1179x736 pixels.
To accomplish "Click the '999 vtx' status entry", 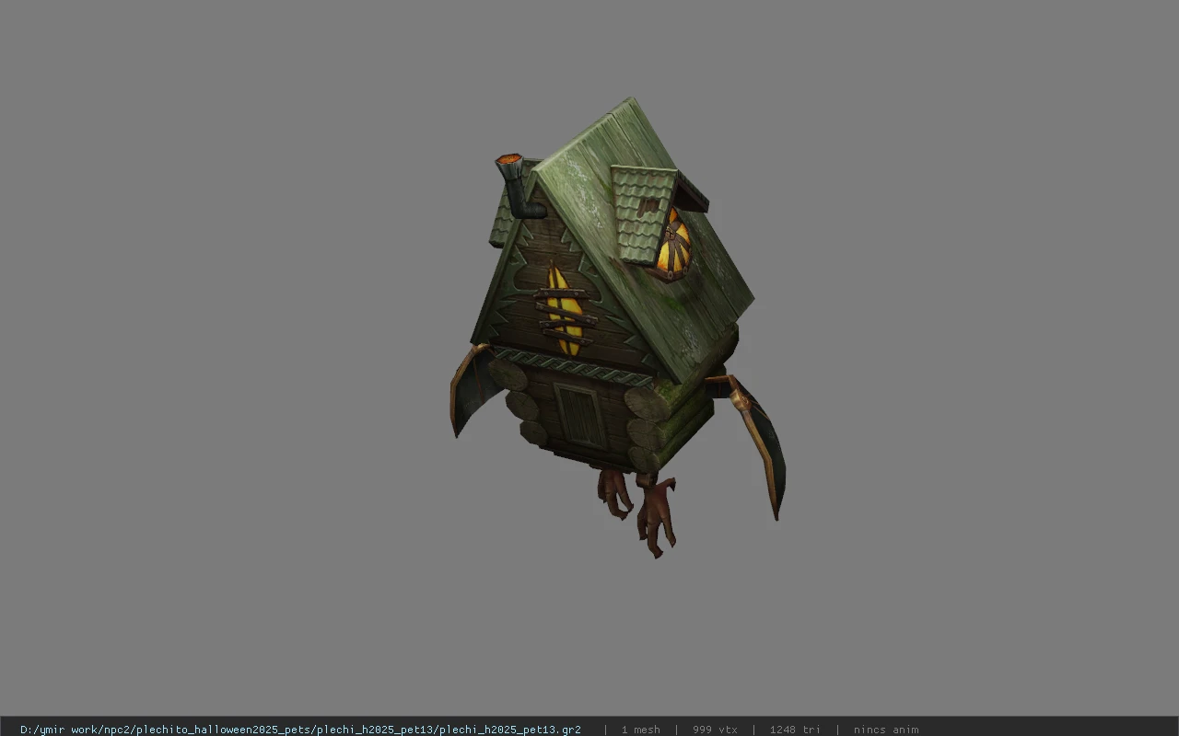I will 715,730.
